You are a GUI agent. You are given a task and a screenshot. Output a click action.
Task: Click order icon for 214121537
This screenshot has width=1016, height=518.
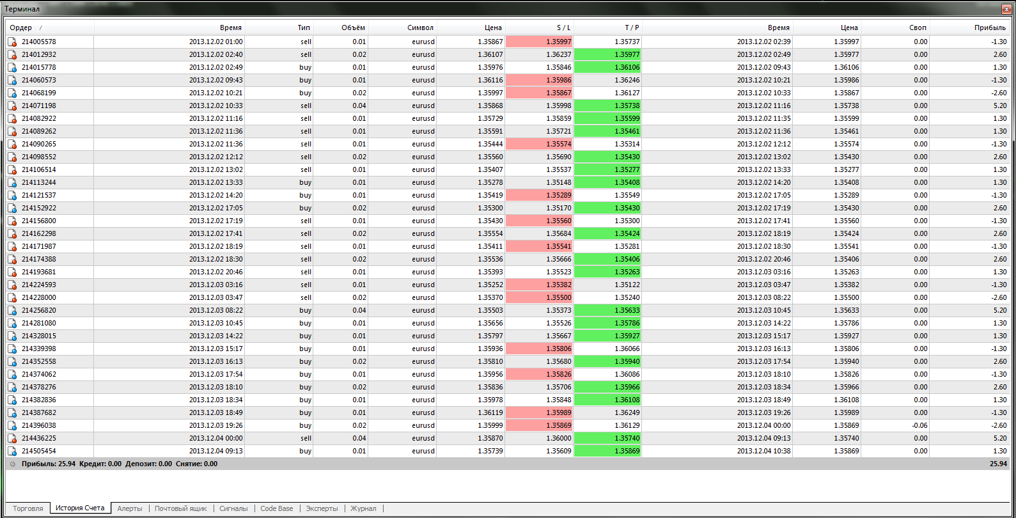tap(12, 195)
